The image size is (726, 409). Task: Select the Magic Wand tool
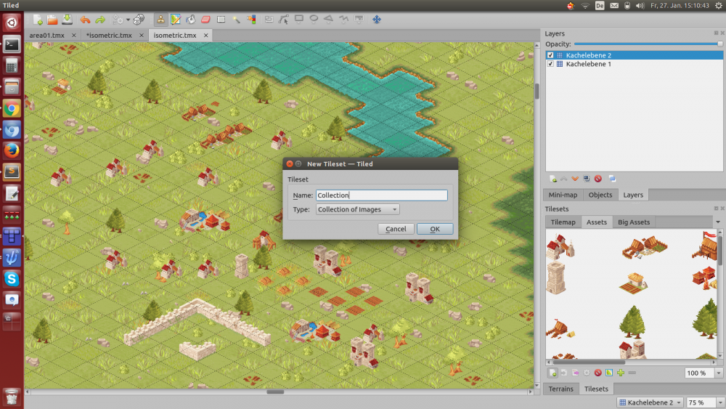coord(236,20)
